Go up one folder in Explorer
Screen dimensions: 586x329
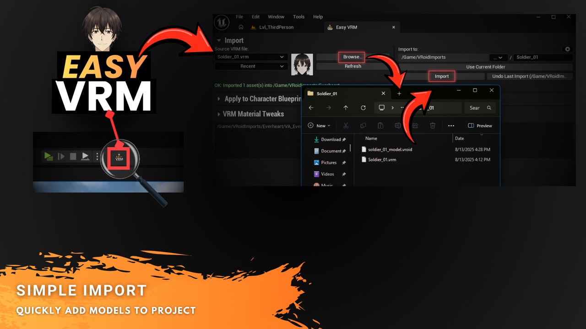coord(346,108)
